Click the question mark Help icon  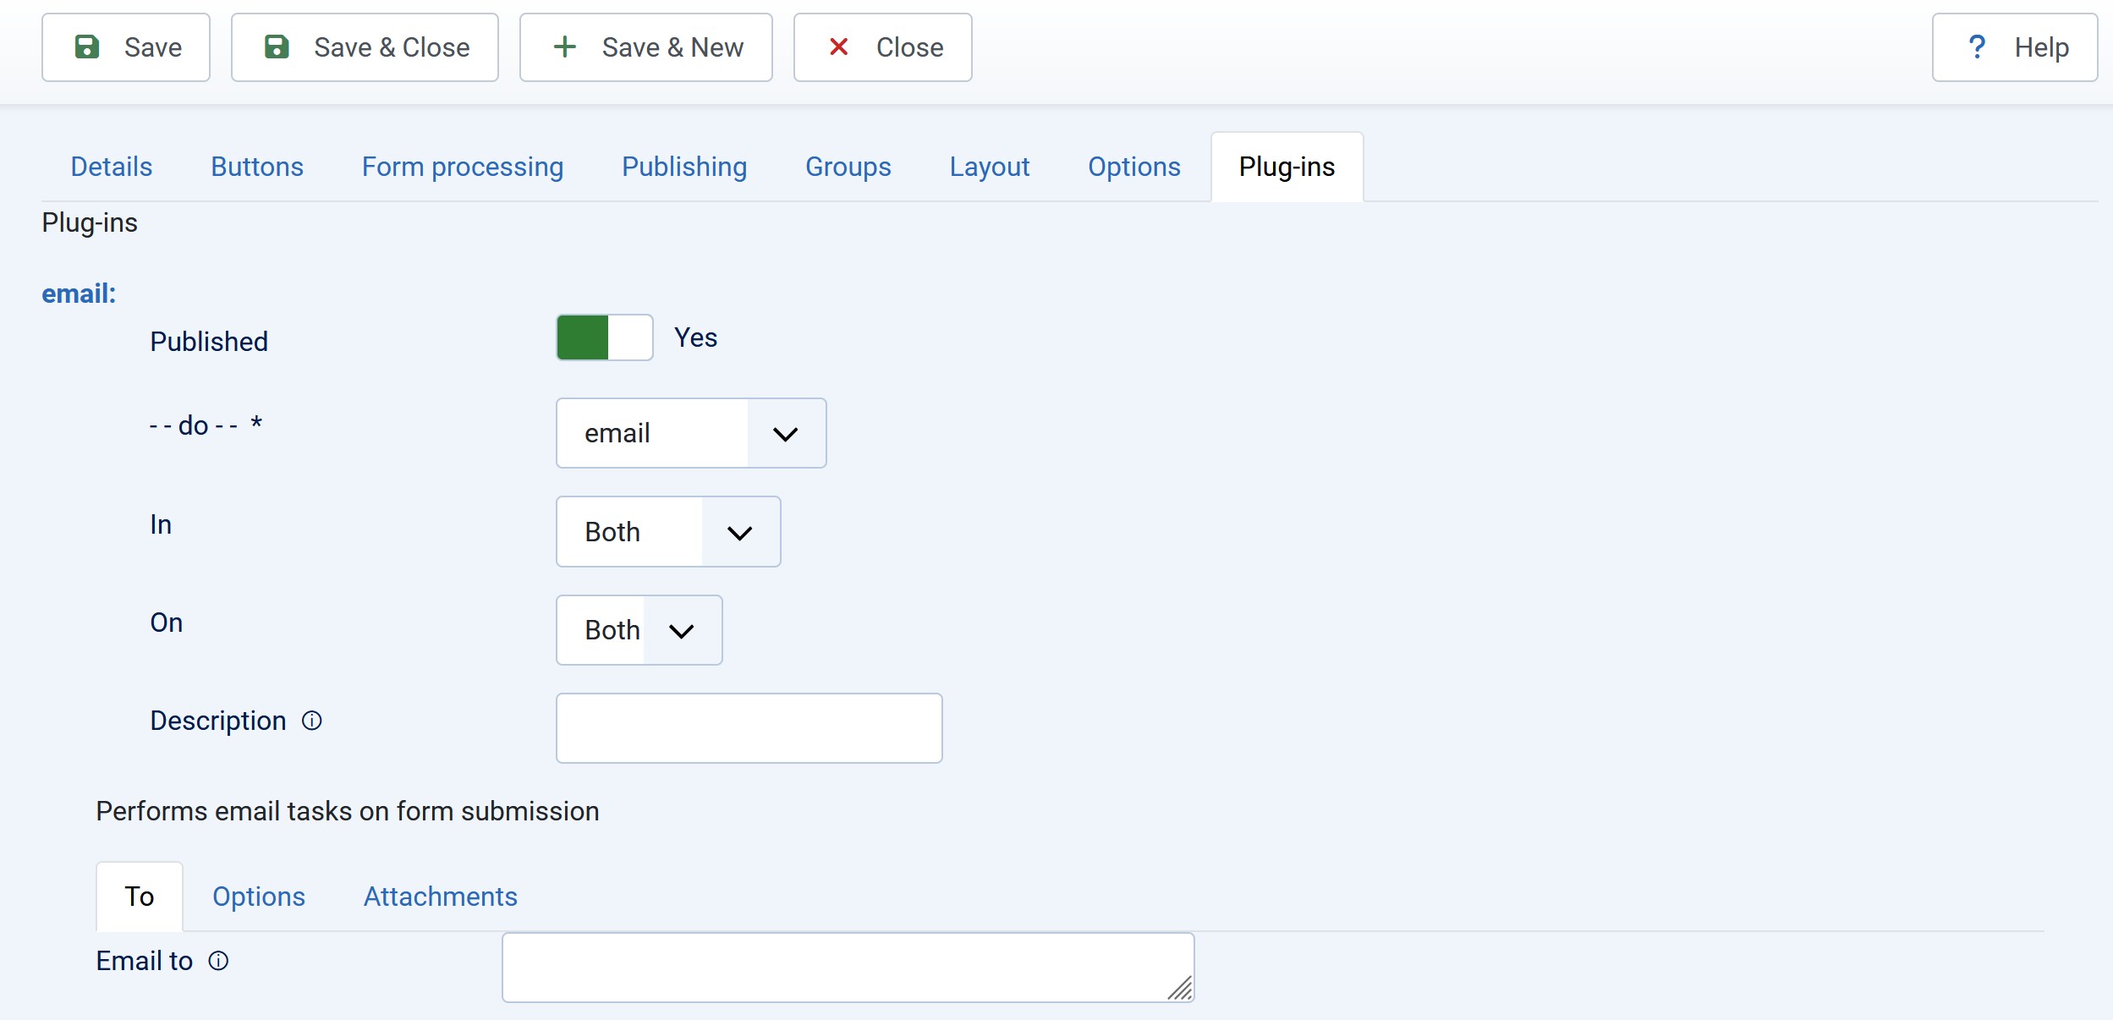(x=1977, y=47)
